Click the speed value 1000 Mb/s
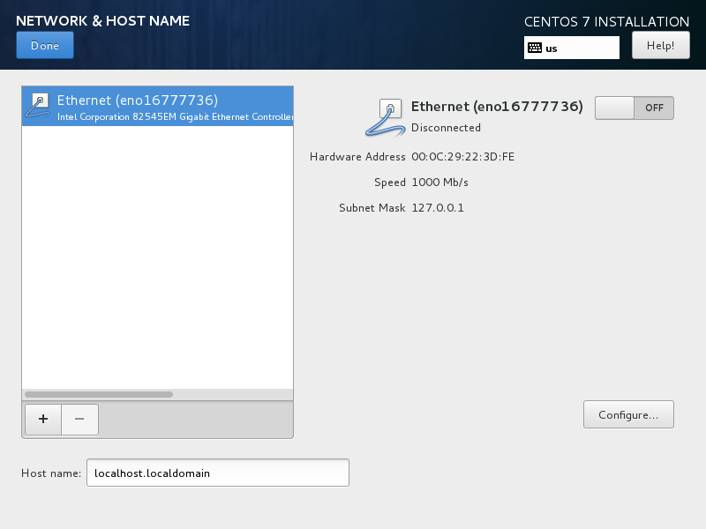 (x=439, y=183)
